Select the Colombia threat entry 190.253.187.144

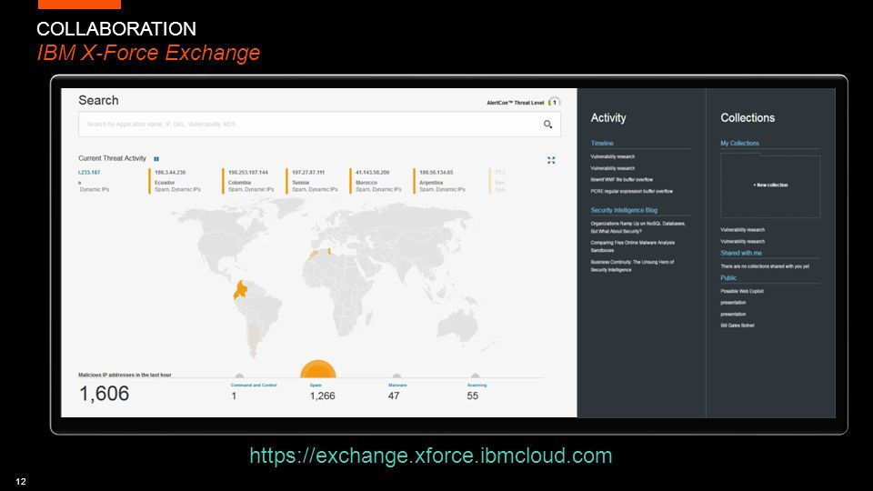(x=248, y=181)
